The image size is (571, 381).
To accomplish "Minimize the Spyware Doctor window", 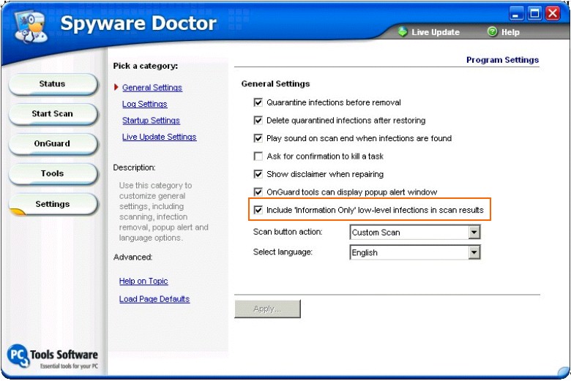I will [x=516, y=14].
